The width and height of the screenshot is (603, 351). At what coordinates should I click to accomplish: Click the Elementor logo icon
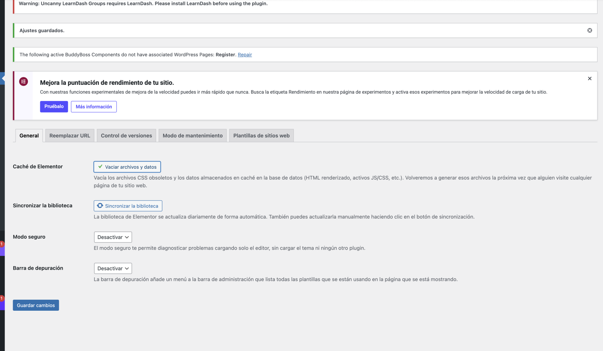[x=23, y=82]
